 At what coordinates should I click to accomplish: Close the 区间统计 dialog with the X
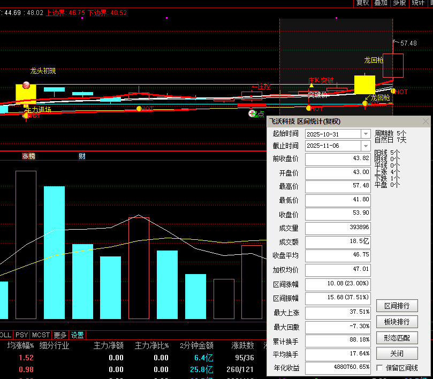426,122
